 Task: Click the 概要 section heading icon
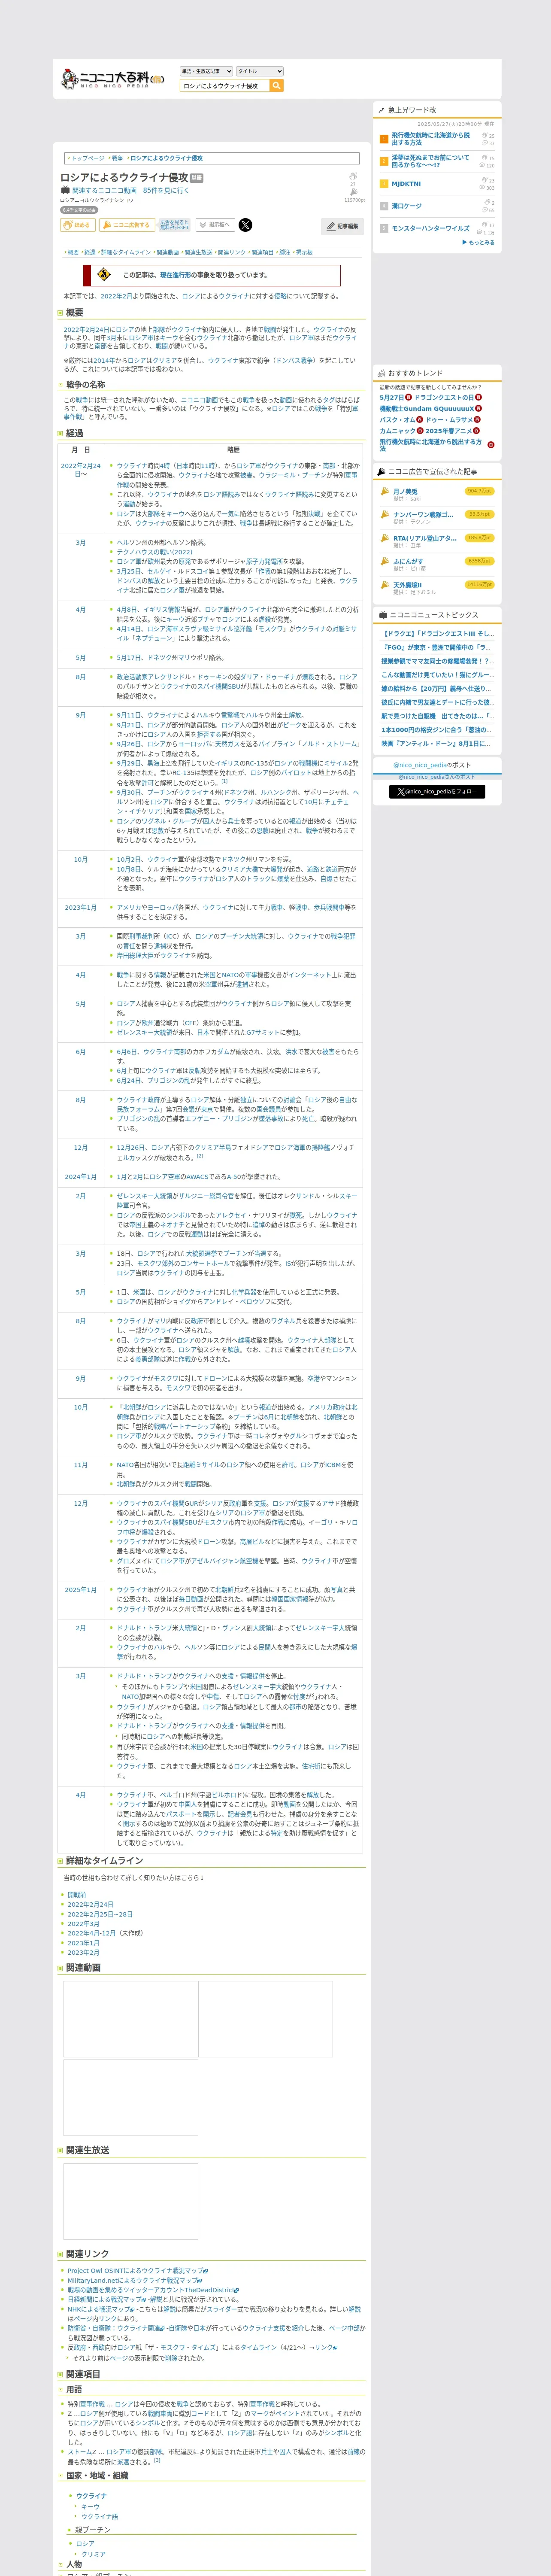60,313
